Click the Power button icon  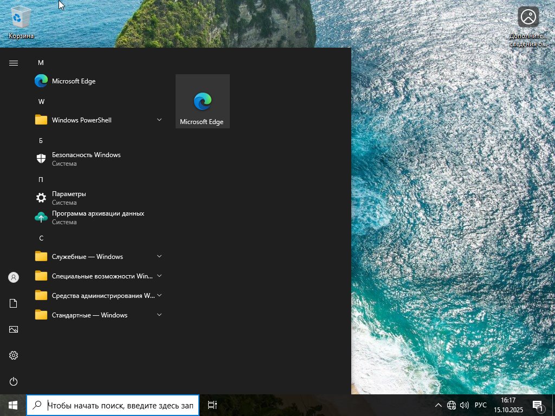point(14,381)
